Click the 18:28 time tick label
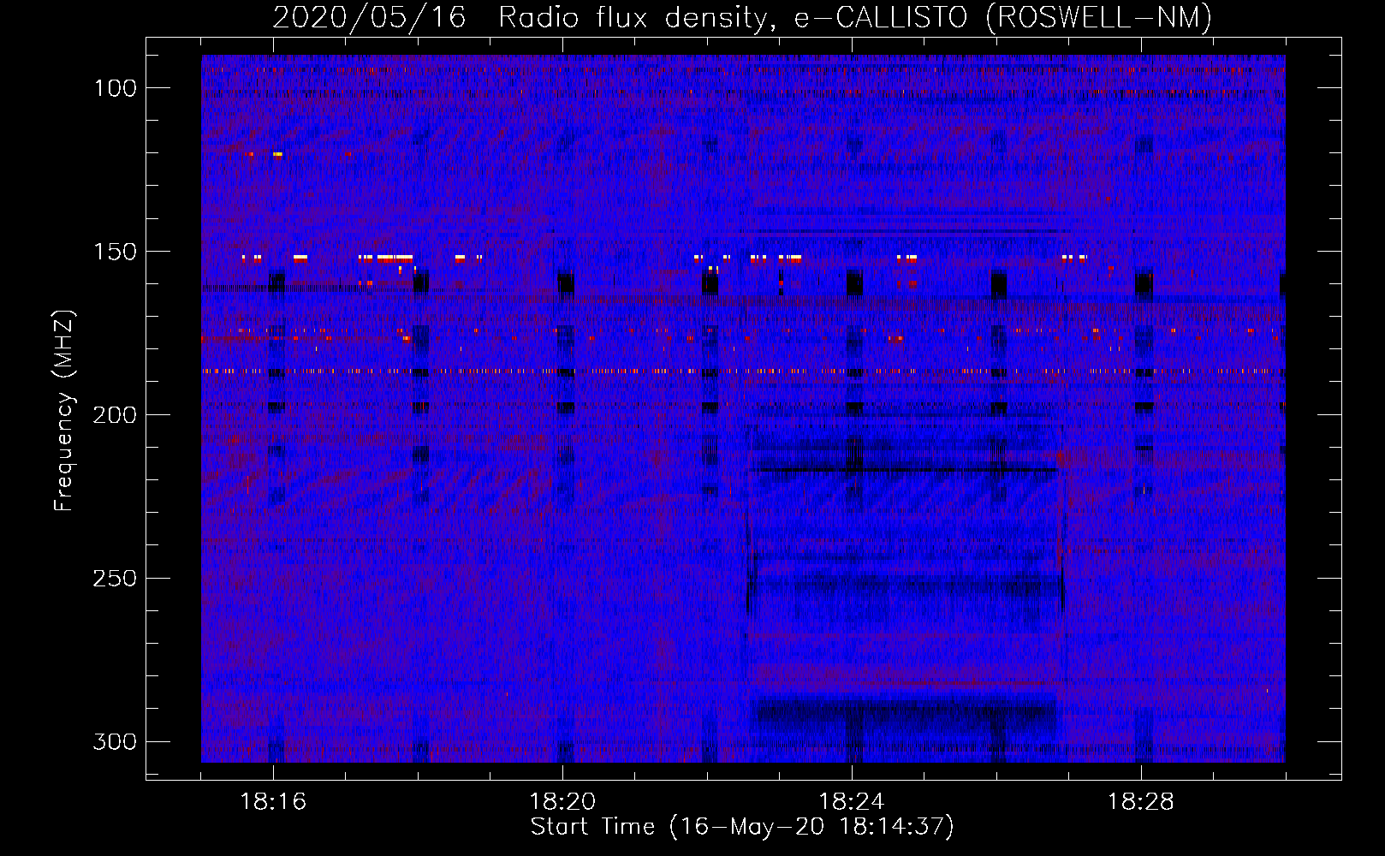This screenshot has width=1385, height=856. (x=1141, y=802)
